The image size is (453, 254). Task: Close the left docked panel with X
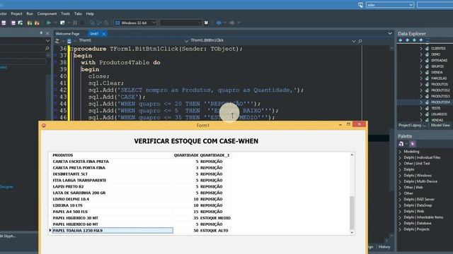tap(47, 33)
